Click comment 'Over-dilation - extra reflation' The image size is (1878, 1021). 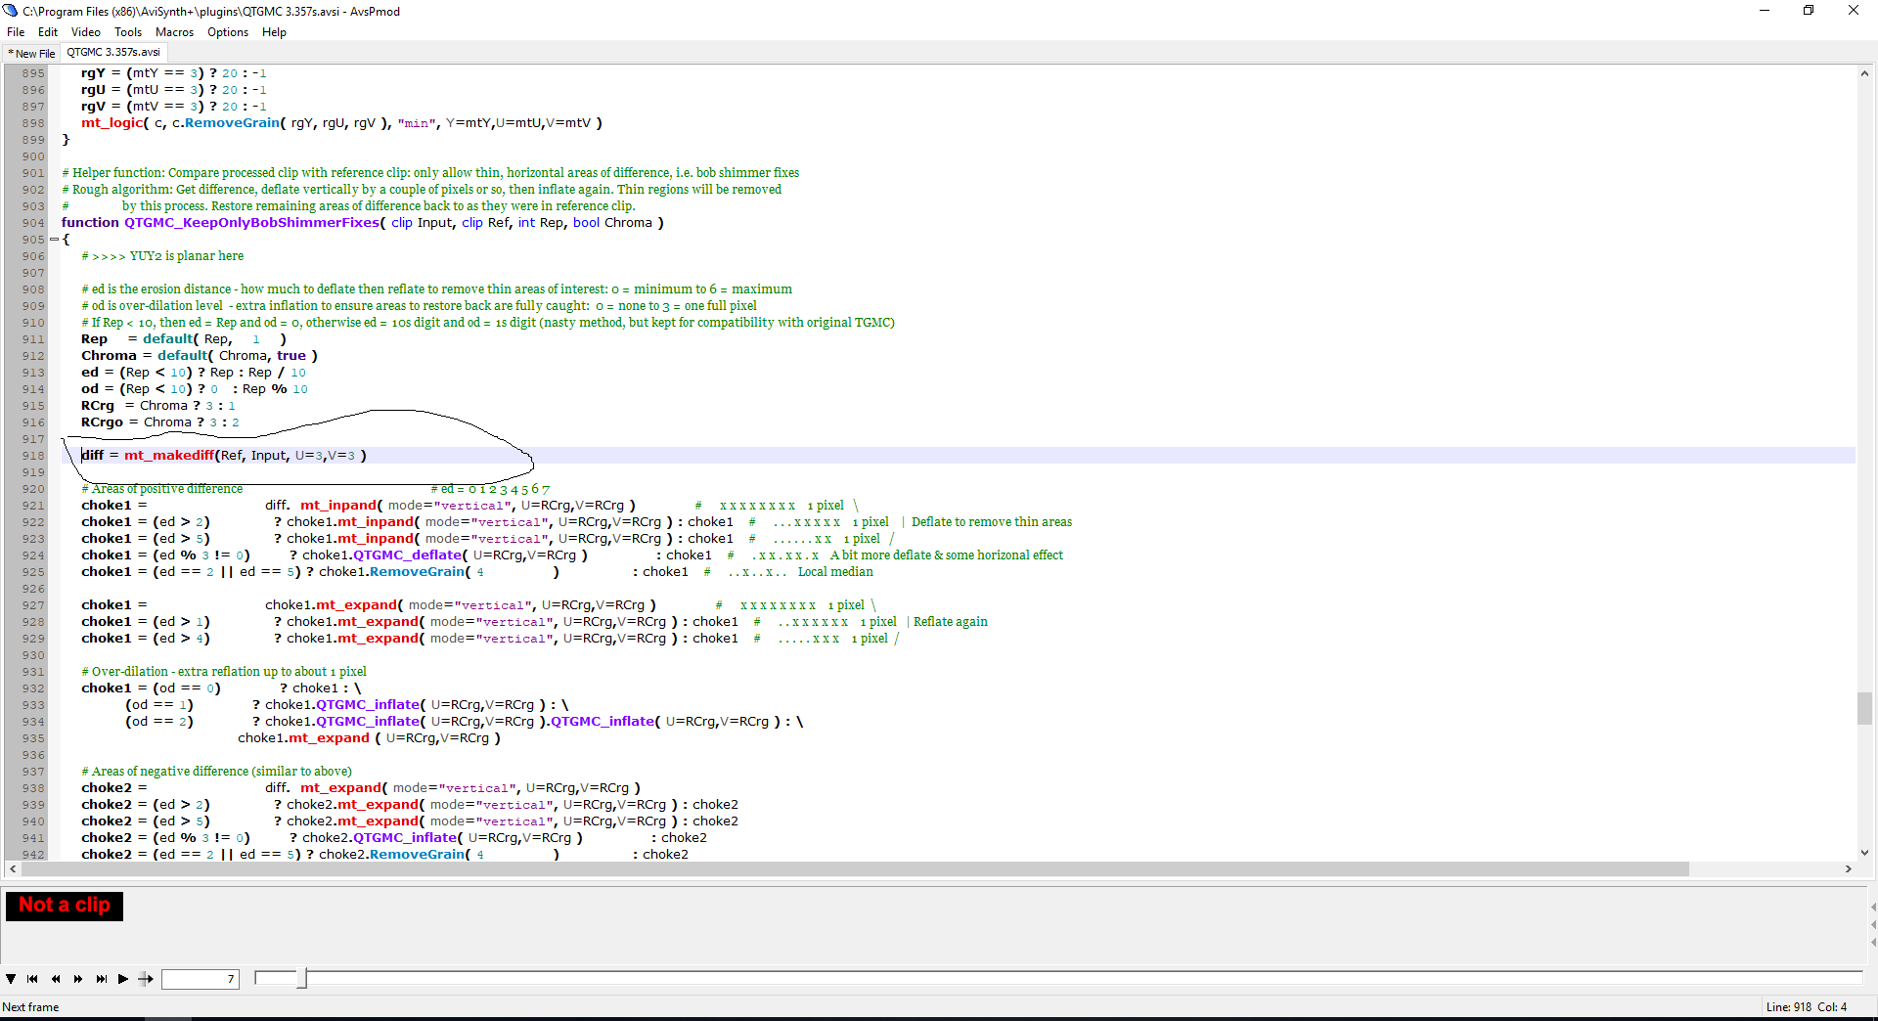pyautogui.click(x=224, y=672)
